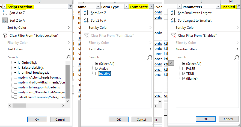This screenshot has width=241, height=127.
Task: Uncheck lv_SalesorderLib.js in the filter list
Action: [15, 68]
